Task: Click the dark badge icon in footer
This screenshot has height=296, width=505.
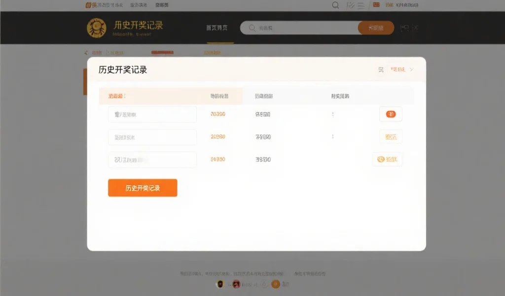Action: pos(220,284)
